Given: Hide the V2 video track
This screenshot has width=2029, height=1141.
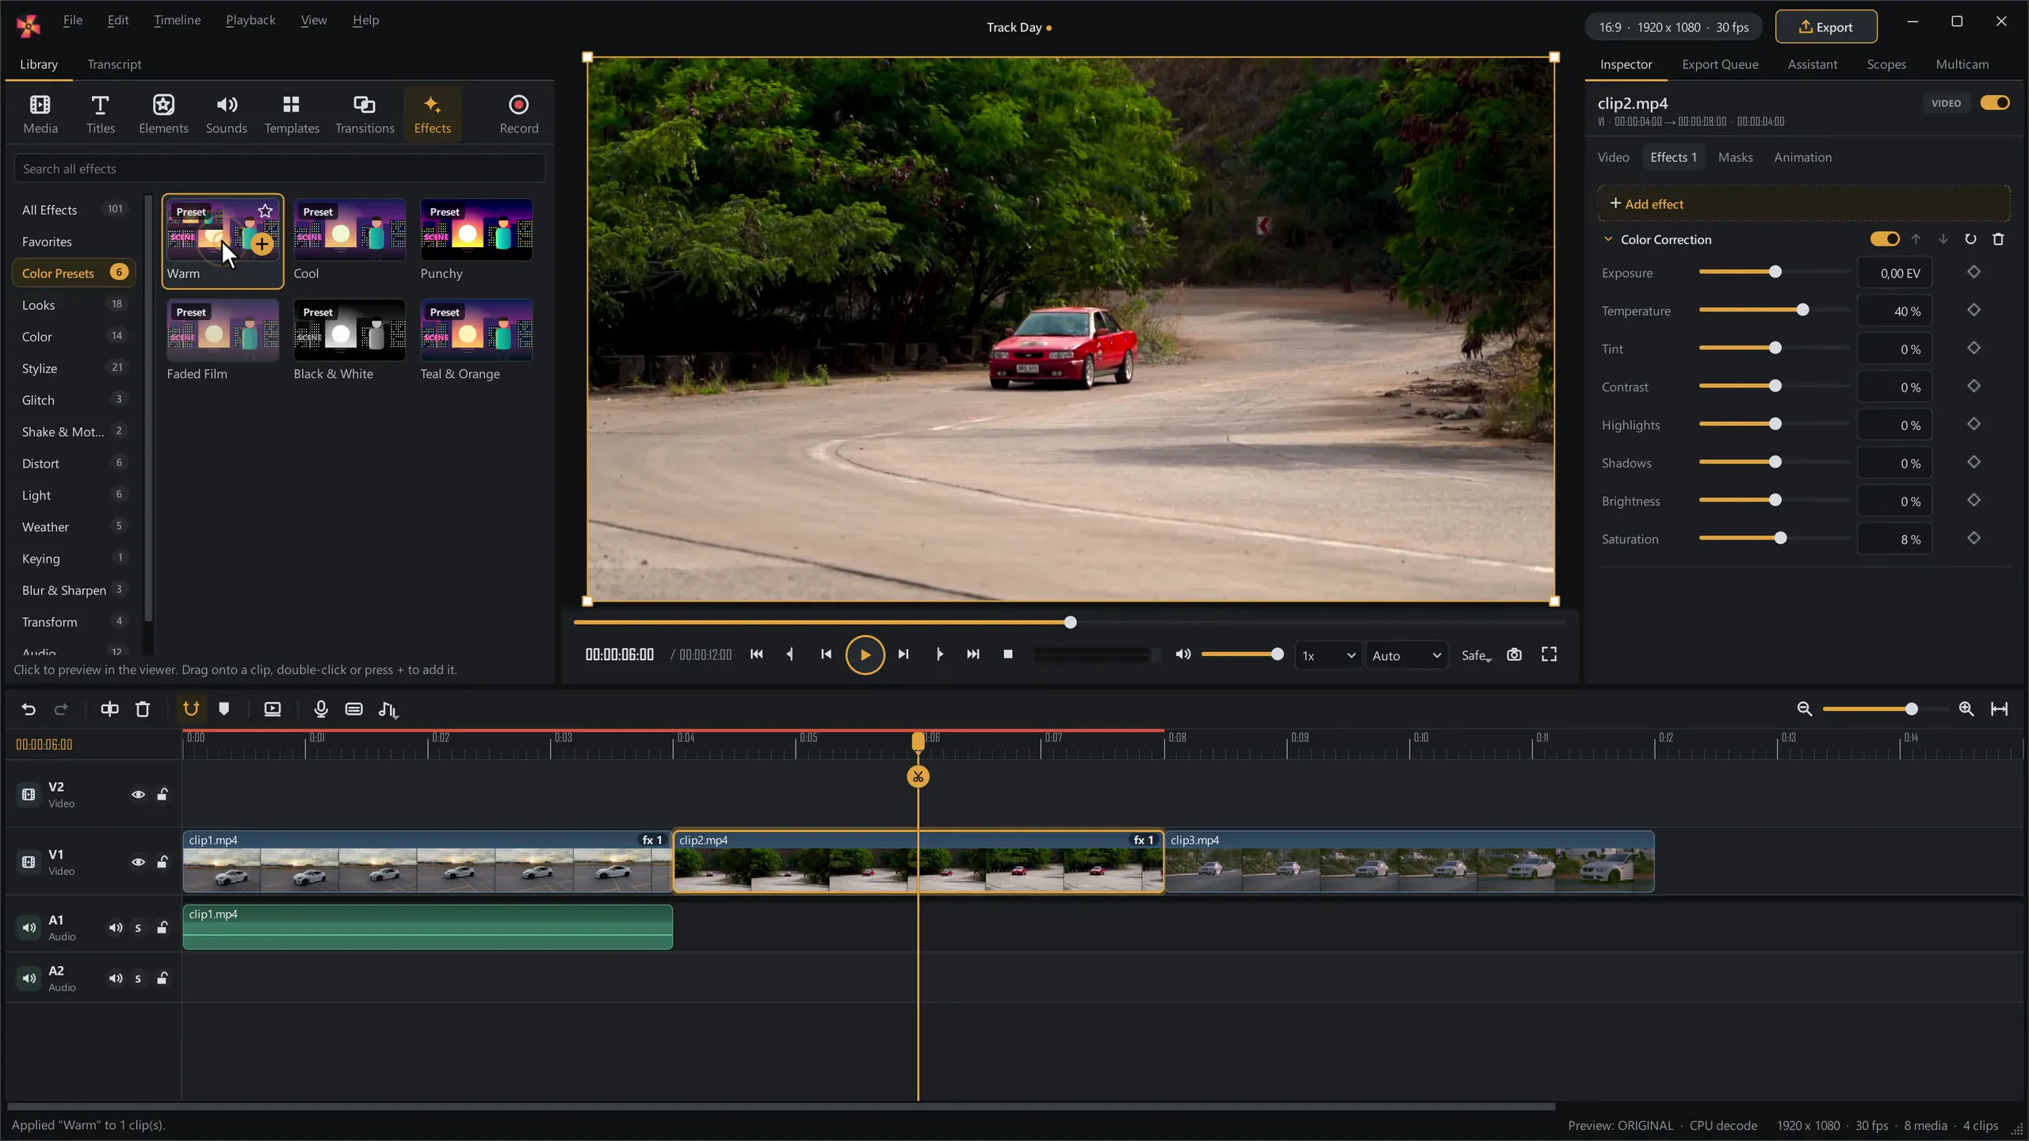Looking at the screenshot, I should [x=138, y=795].
